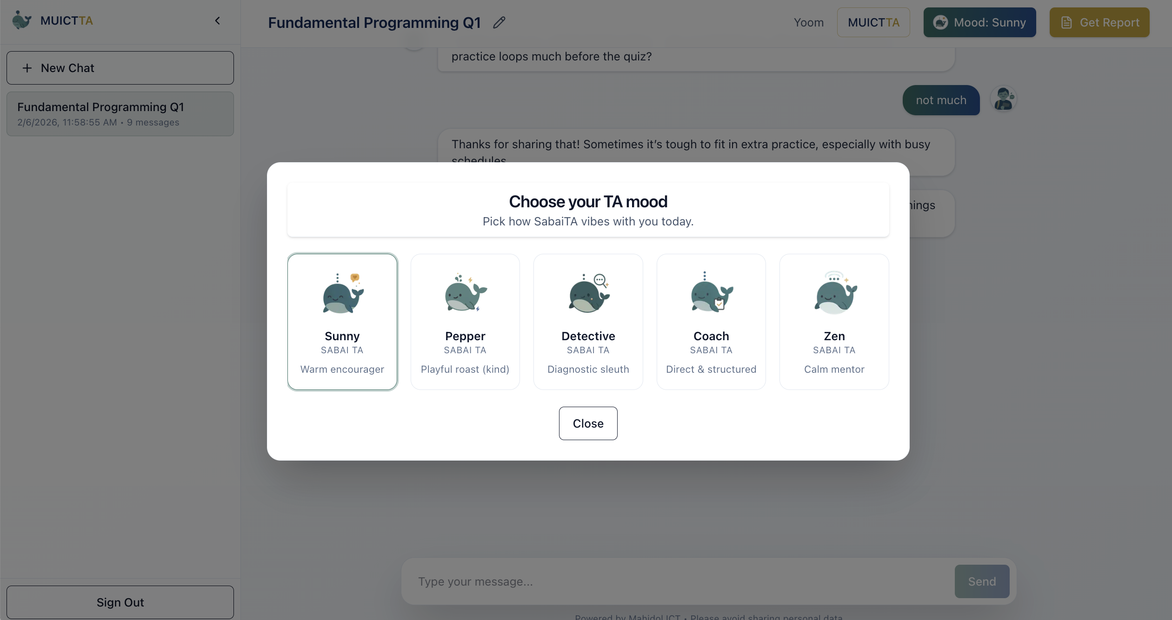Click the Coach whale with clipboard icon
The width and height of the screenshot is (1172, 620).
(711, 294)
